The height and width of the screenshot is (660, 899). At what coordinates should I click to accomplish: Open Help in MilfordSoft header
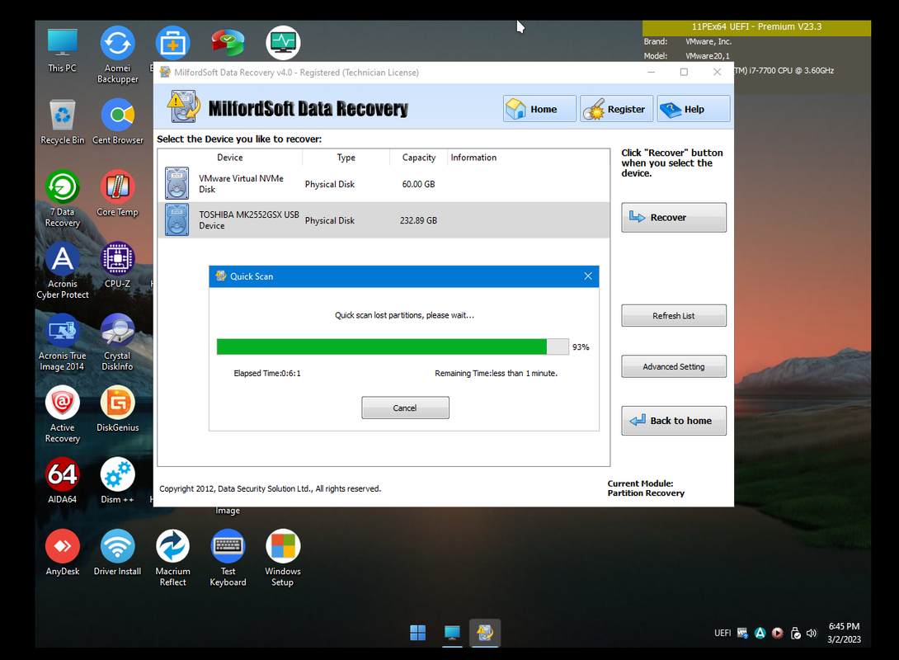coord(694,109)
